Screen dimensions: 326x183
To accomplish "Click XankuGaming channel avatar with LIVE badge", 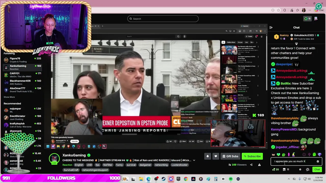I will (x=54, y=159).
